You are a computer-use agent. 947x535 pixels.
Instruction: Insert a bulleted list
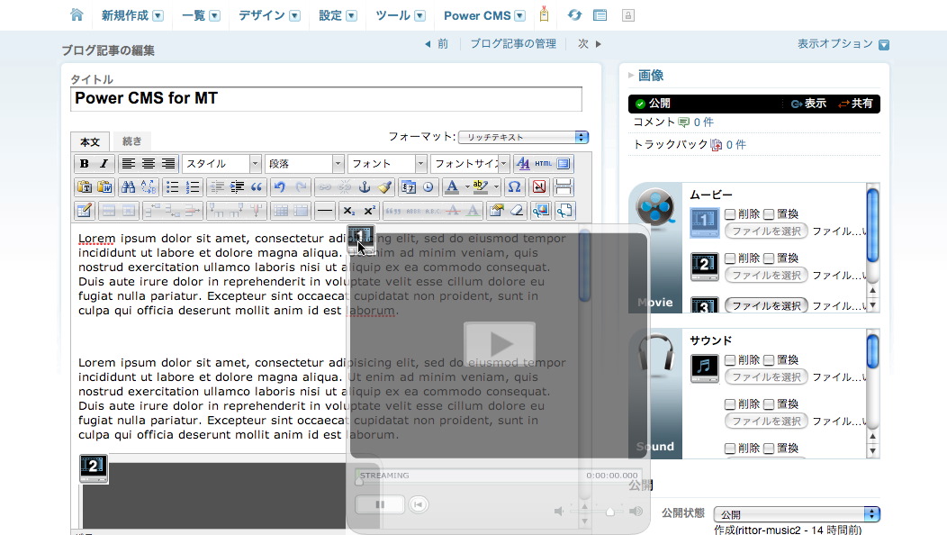coord(172,187)
